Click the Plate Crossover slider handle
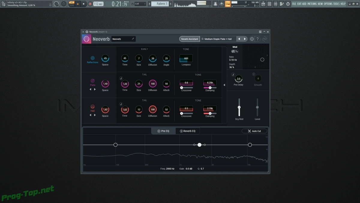This screenshot has height=203, width=360. coord(181,88)
